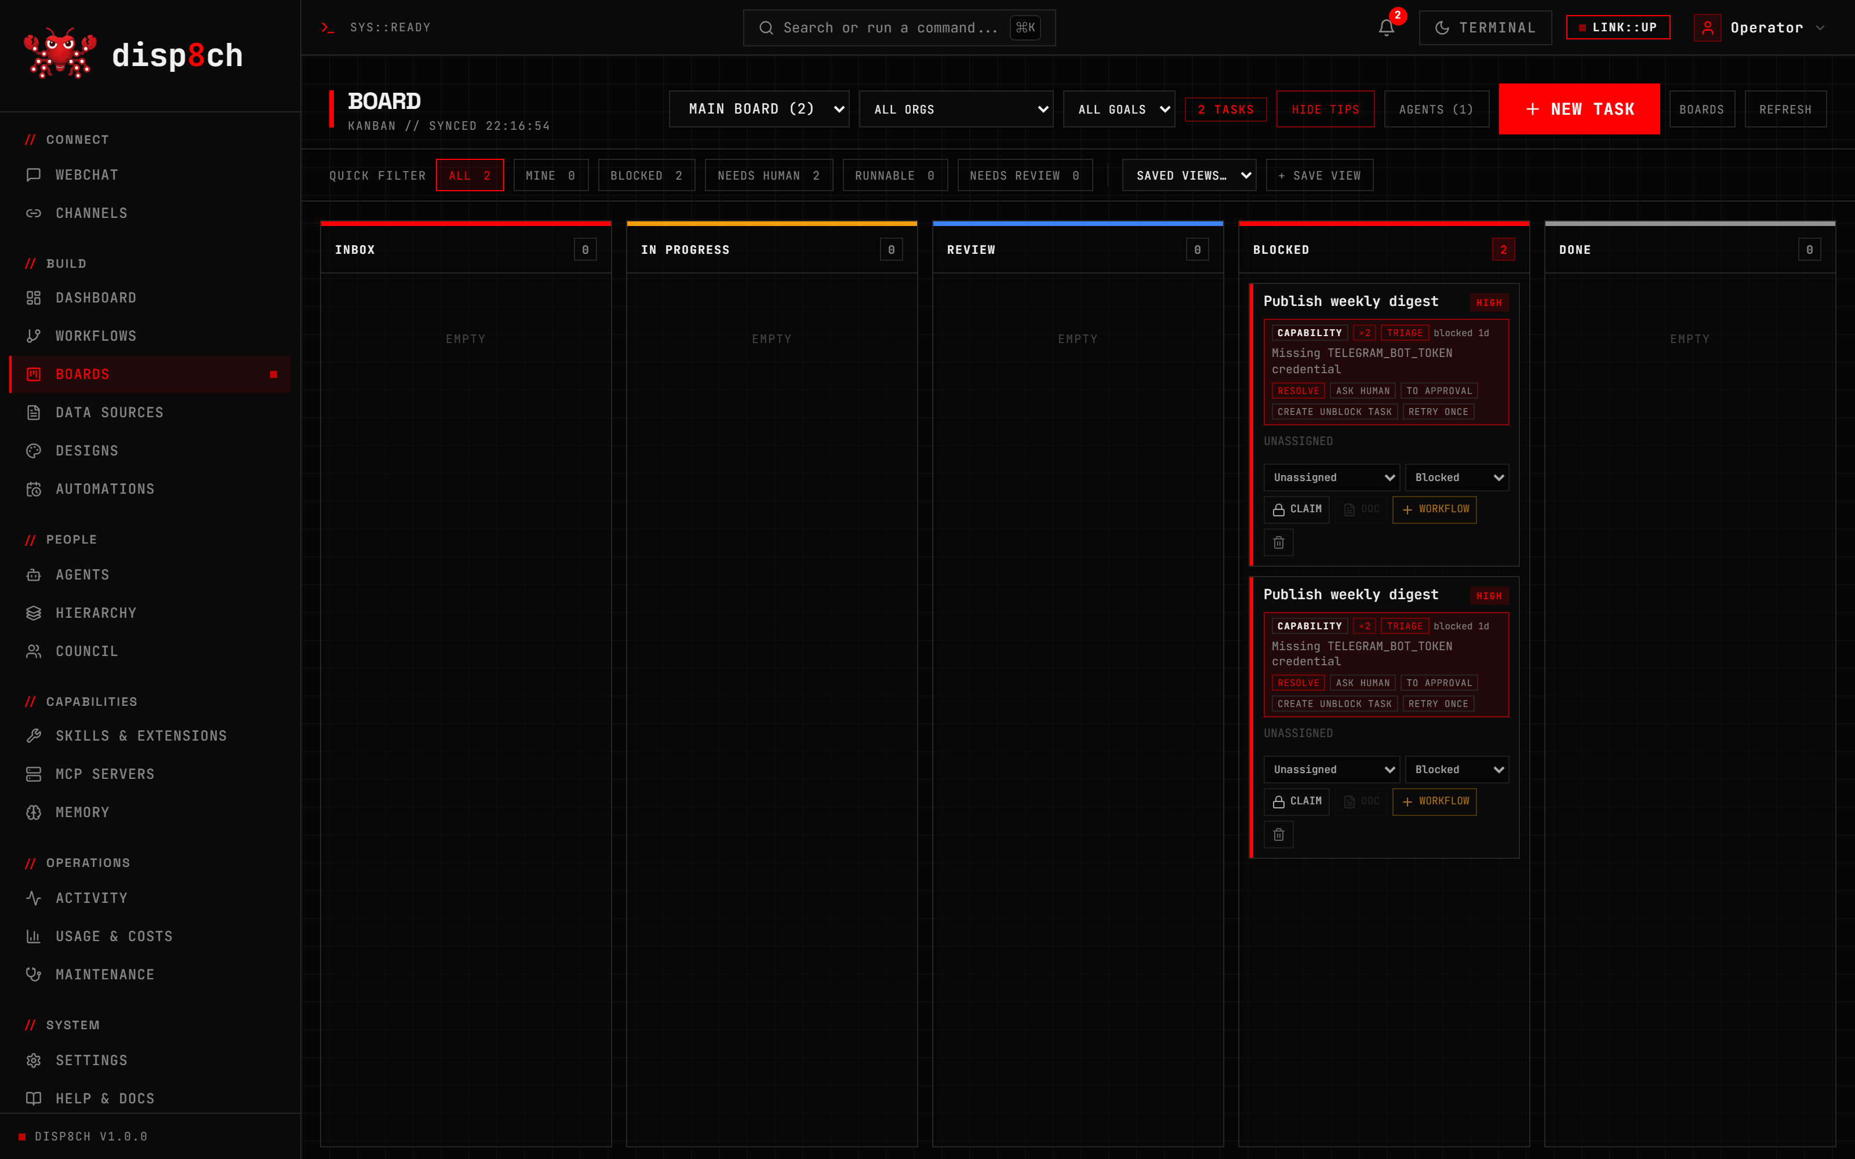The image size is (1855, 1159).
Task: Add Workflow to the first blocked card
Action: coord(1434,509)
